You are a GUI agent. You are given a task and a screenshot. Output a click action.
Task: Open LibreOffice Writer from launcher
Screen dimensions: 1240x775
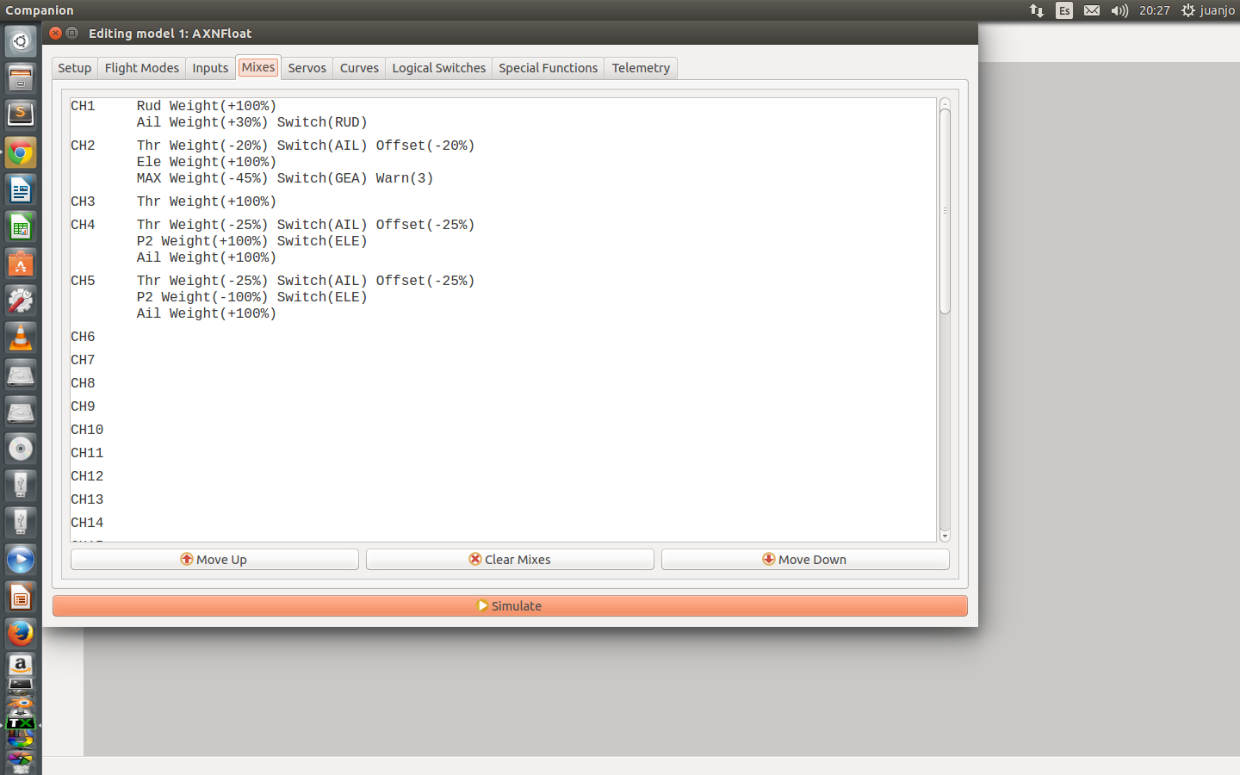point(21,190)
